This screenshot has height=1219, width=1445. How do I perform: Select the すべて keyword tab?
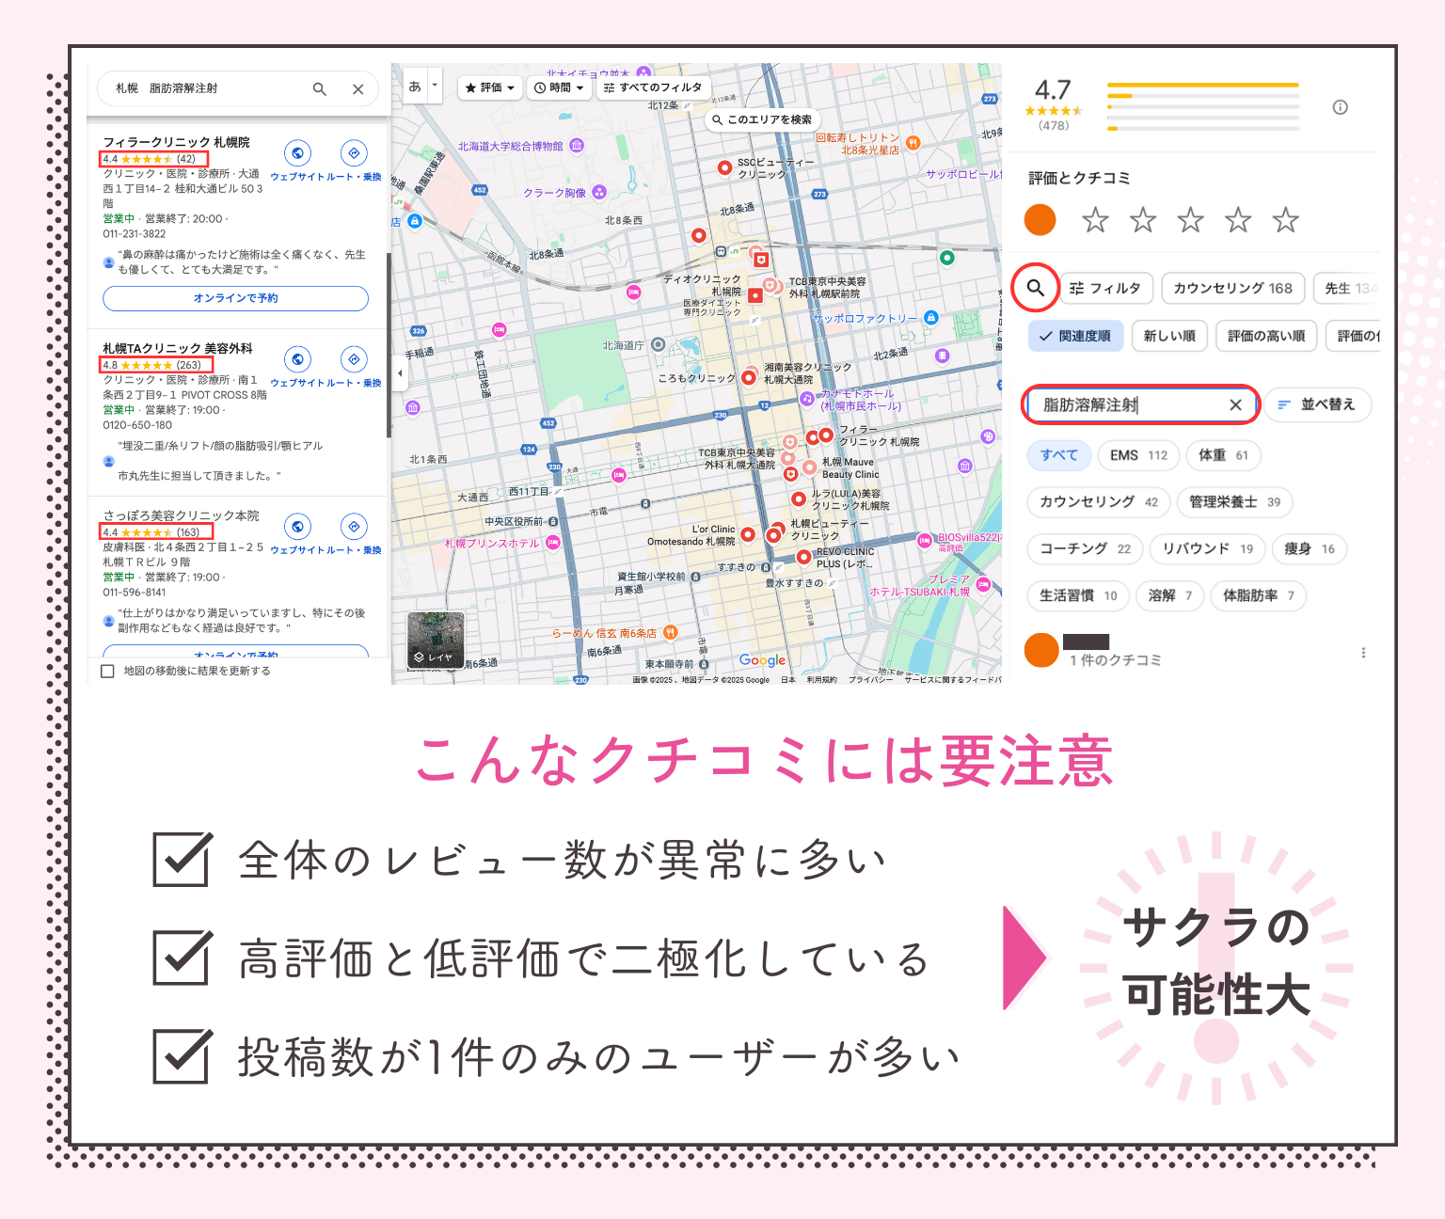1059,455
